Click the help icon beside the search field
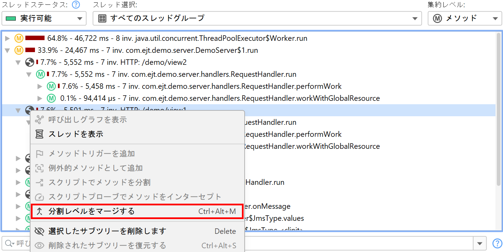Viewport: 503px width, 252px height. pyautogui.click(x=497, y=243)
